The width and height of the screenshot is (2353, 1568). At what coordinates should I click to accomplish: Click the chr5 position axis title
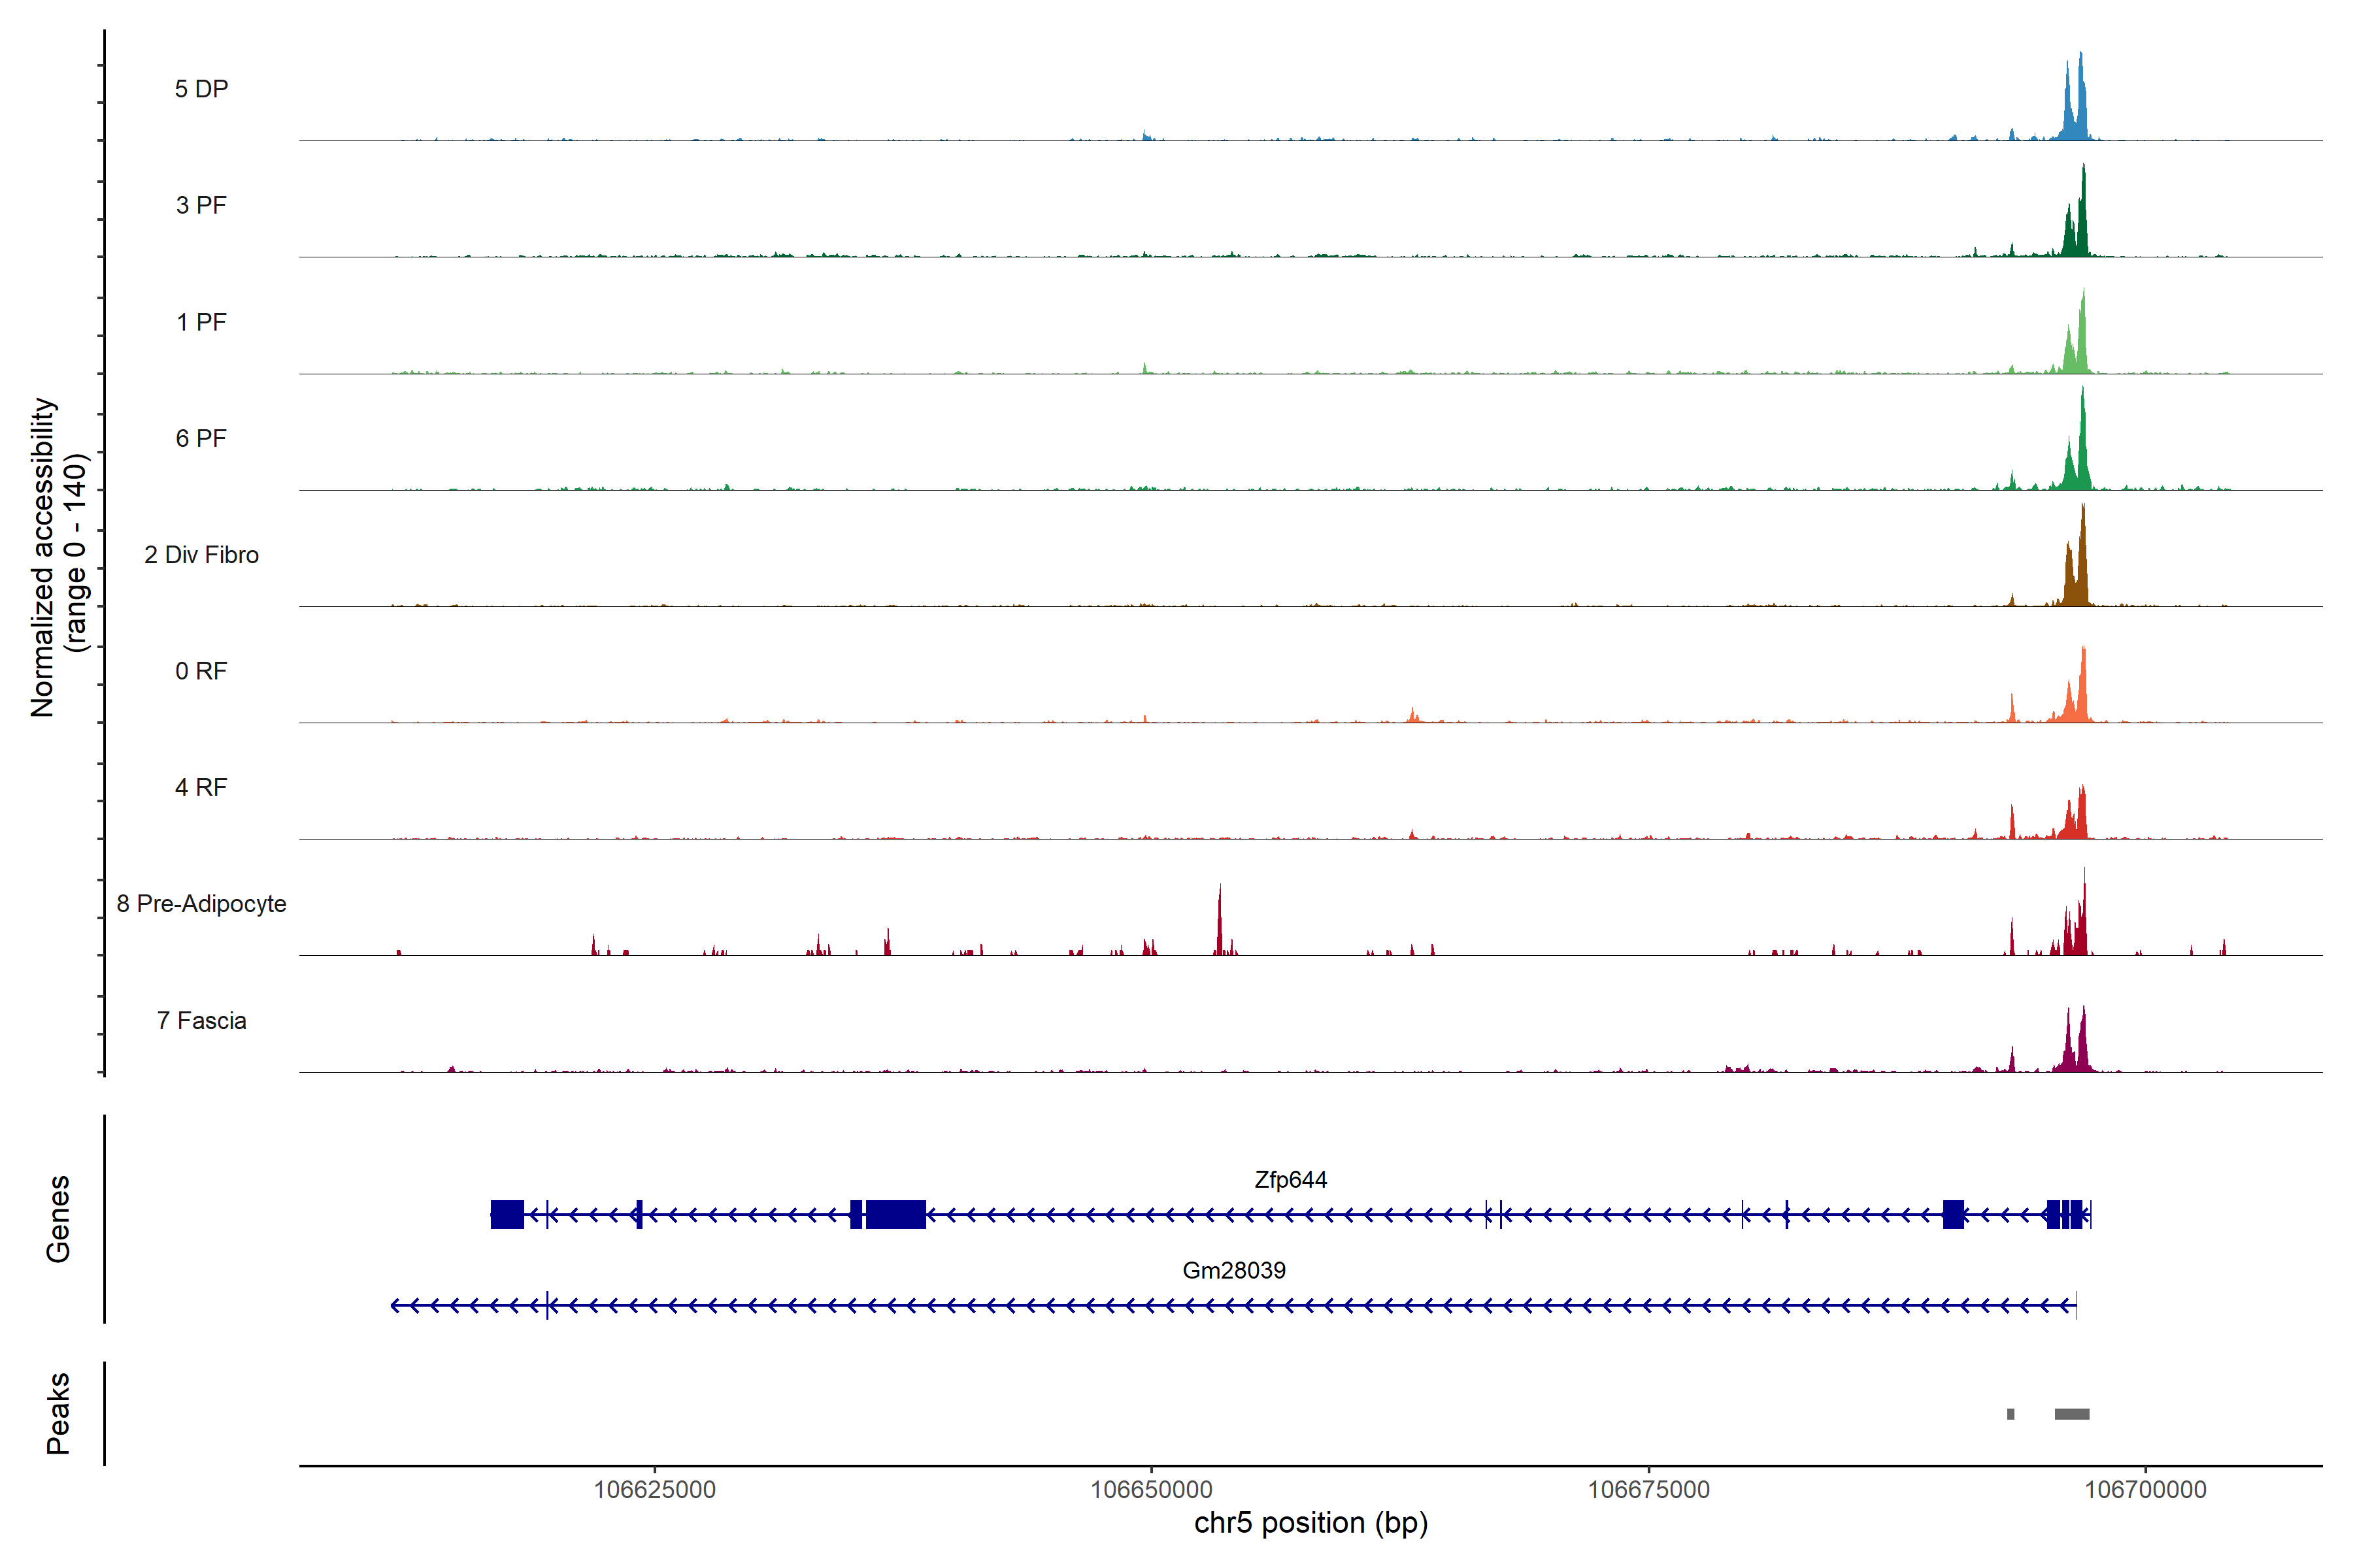1310,1523
